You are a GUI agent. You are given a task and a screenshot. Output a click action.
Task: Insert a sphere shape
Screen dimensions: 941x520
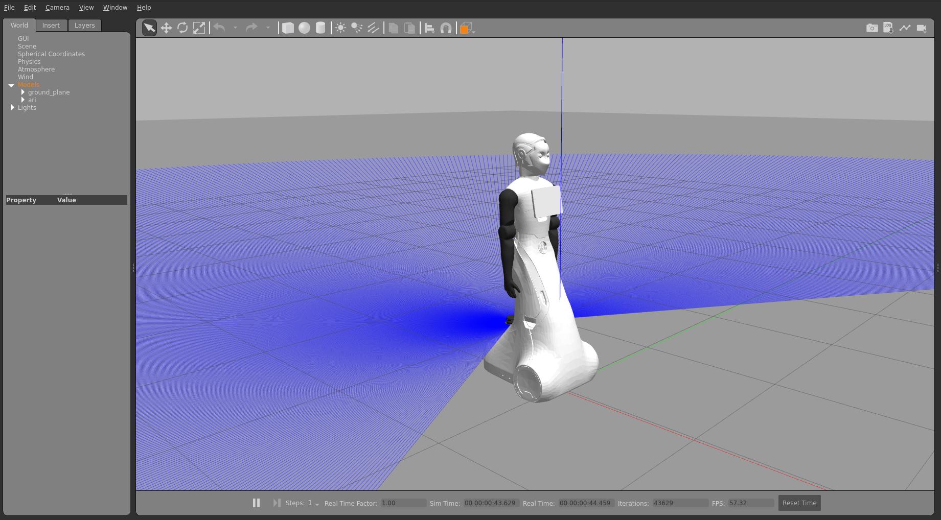click(x=304, y=28)
